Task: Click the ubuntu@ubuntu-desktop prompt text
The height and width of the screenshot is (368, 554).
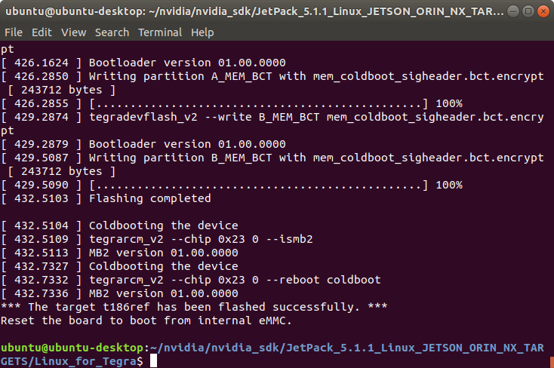Action: tap(72, 348)
